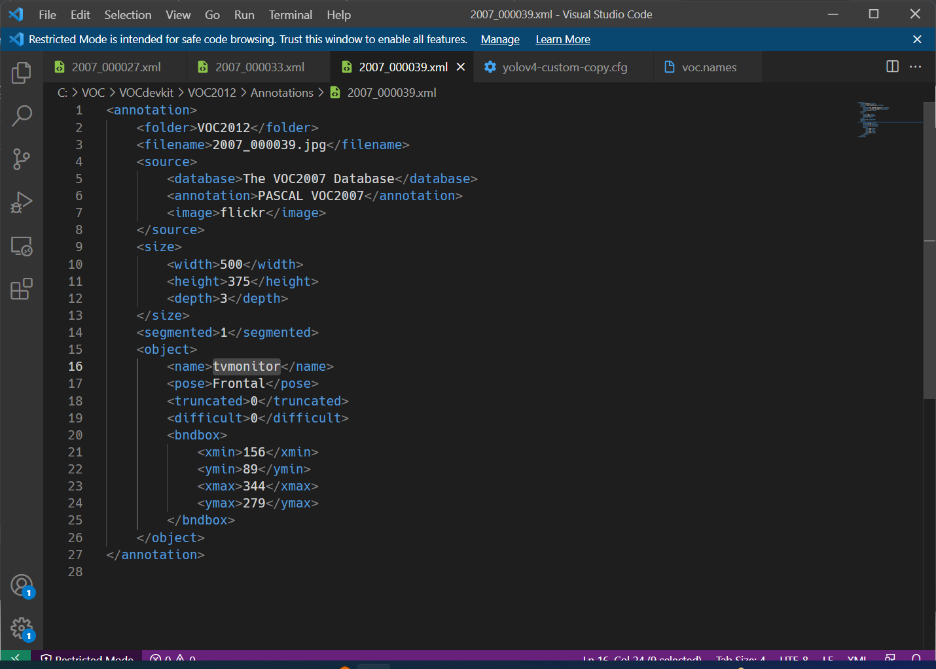
Task: Click the ymax value 279
Action: 254,503
